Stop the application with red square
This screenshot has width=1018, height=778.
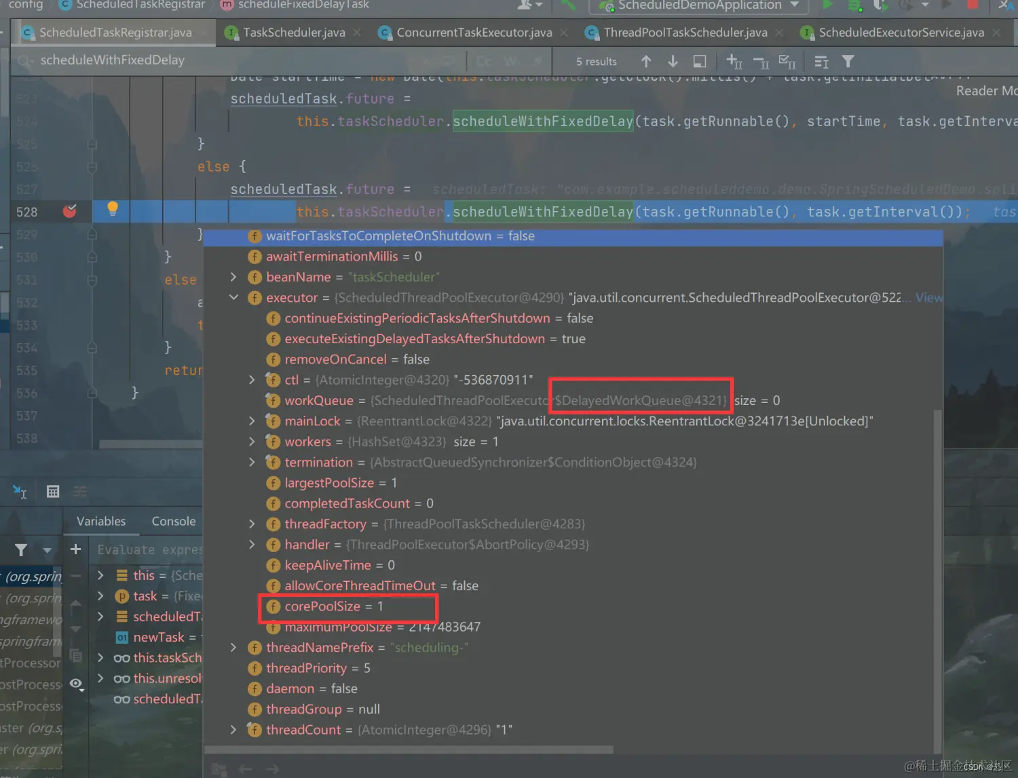(x=973, y=4)
